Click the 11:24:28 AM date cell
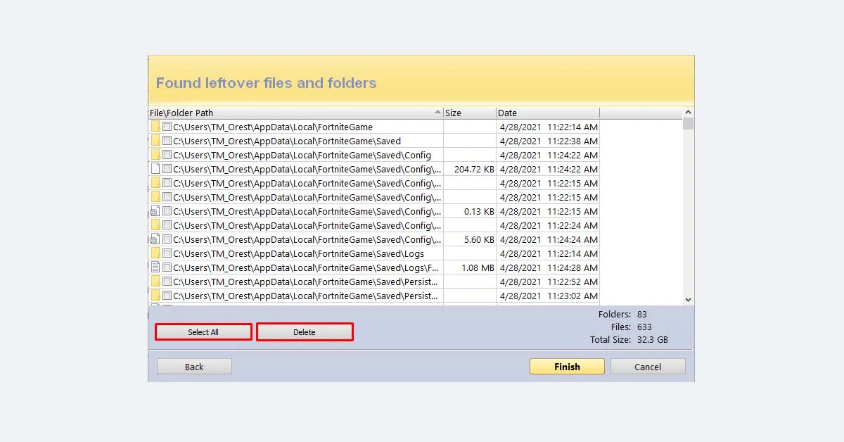844x442 pixels. (x=549, y=267)
